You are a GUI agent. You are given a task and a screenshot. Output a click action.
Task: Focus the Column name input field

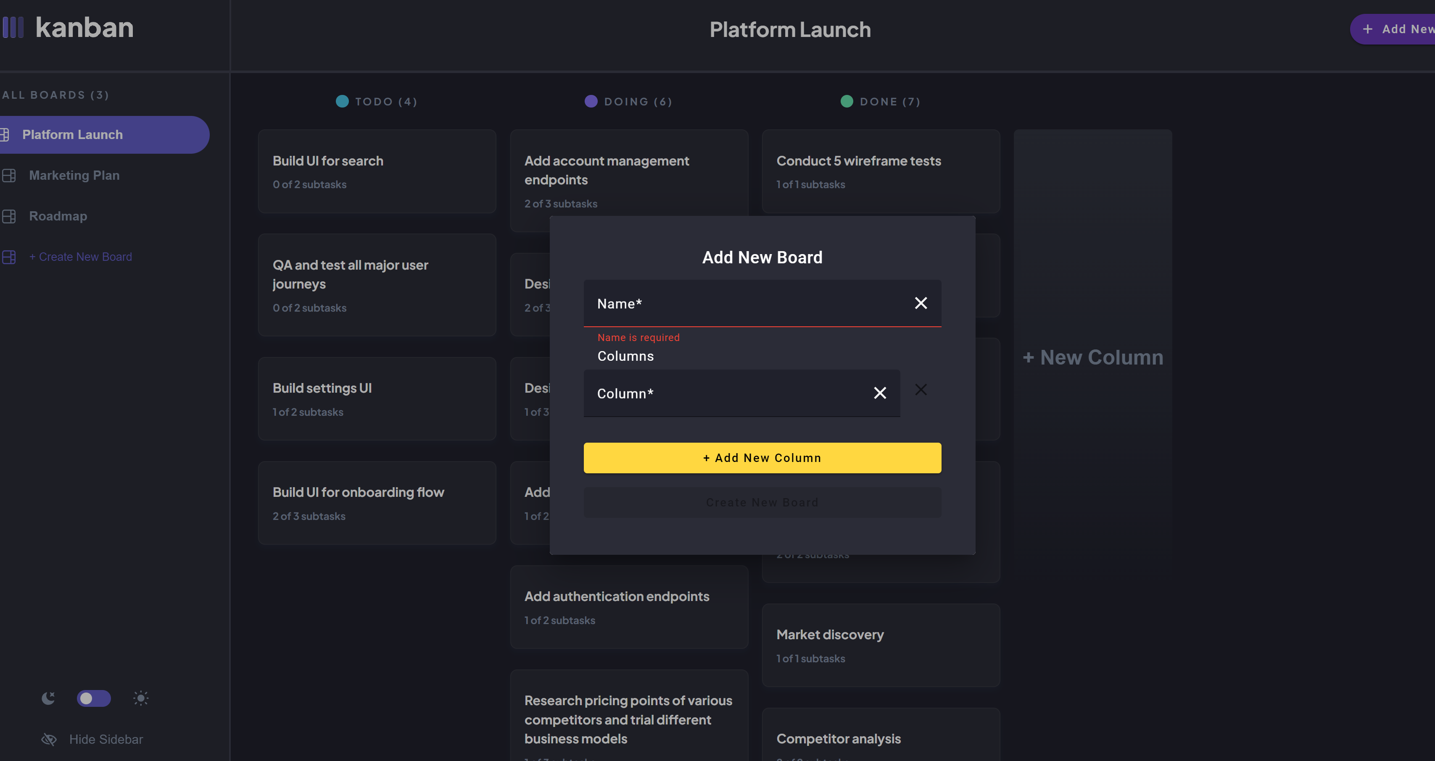click(x=724, y=394)
